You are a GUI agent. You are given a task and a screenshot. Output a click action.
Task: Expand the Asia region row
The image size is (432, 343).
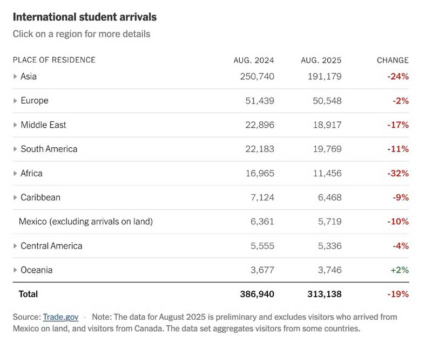(x=15, y=77)
